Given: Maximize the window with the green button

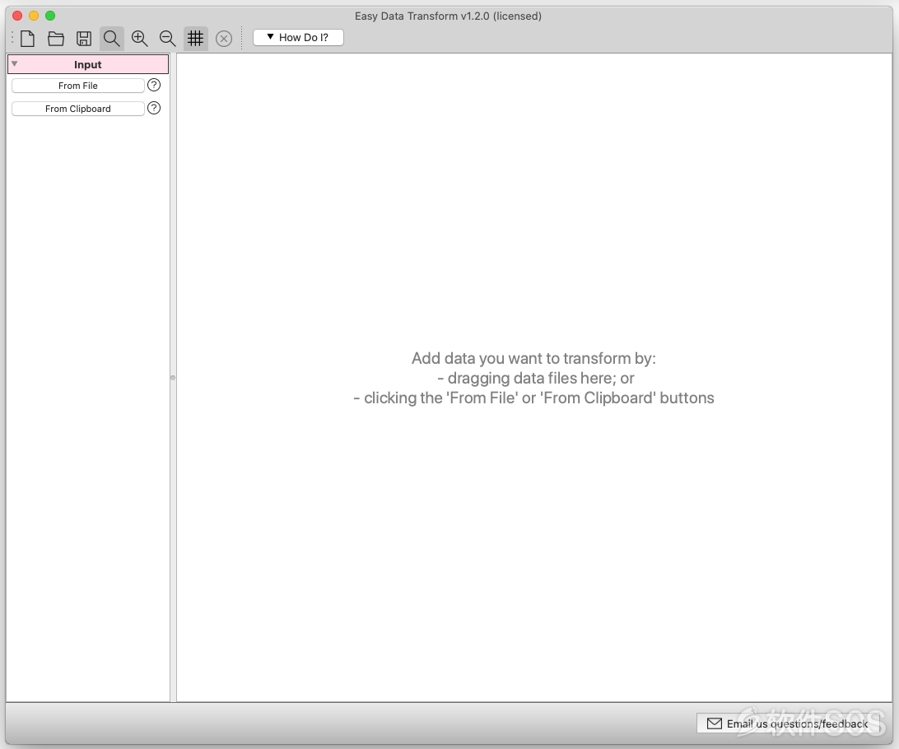Looking at the screenshot, I should tap(50, 16).
